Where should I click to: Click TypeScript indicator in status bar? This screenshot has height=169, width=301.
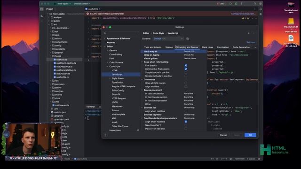click(x=239, y=159)
